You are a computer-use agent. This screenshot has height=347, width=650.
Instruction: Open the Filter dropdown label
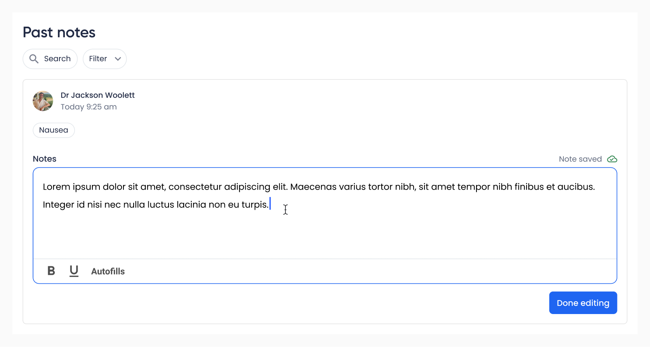[98, 59]
